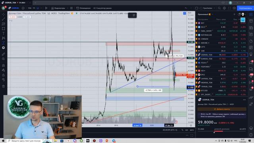The image size is (254, 143).
Task: Open the market Replay simulator
Action: point(102,8)
